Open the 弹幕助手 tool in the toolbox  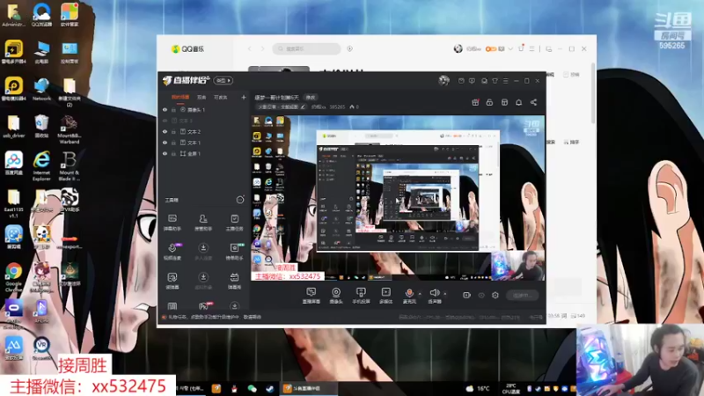(172, 222)
